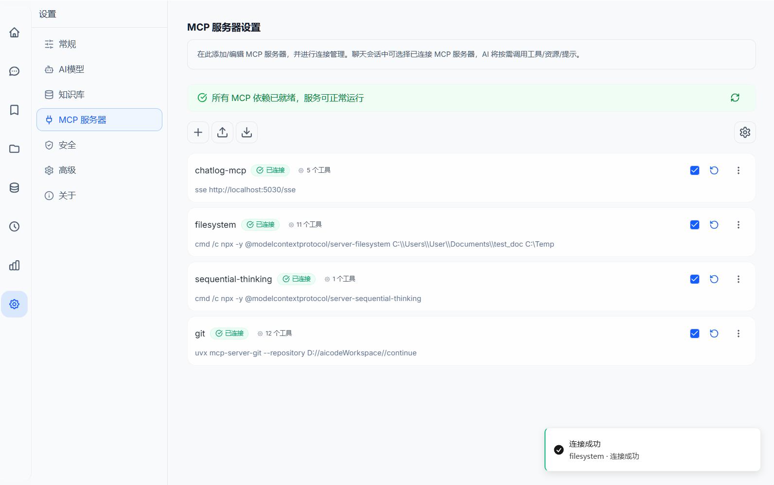The image size is (774, 485).
Task: Reconnect the git server
Action: click(x=714, y=334)
